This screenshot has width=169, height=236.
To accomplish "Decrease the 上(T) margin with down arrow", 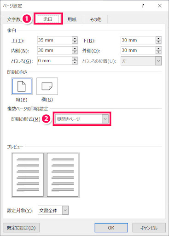I will pyautogui.click(x=75, y=42).
